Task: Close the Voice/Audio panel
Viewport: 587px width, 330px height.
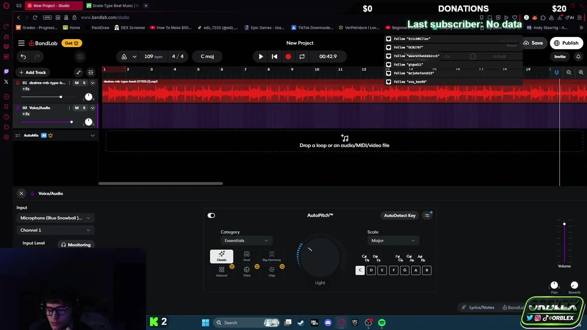Action: (x=21, y=193)
